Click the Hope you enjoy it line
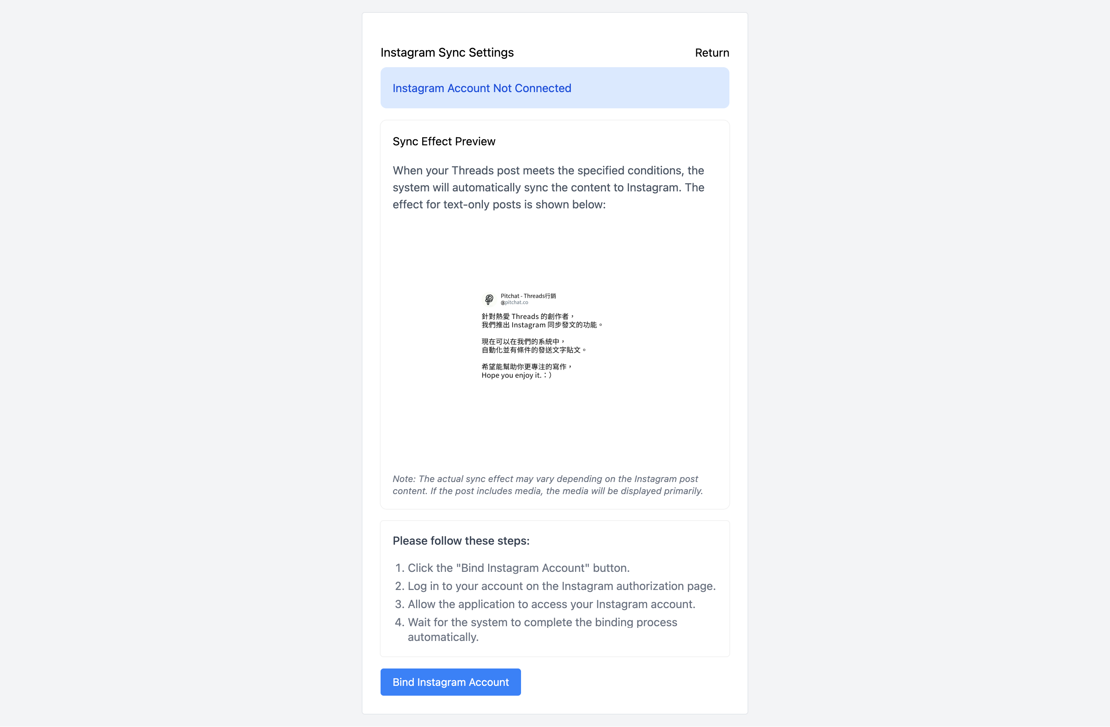The image size is (1110, 727). [516, 375]
